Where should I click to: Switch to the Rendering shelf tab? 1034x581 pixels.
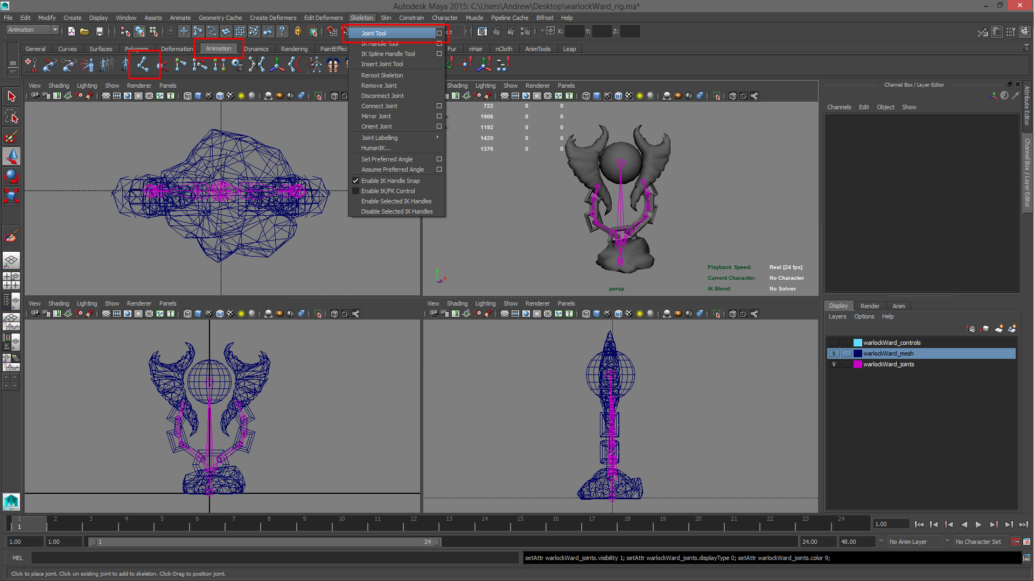click(294, 49)
